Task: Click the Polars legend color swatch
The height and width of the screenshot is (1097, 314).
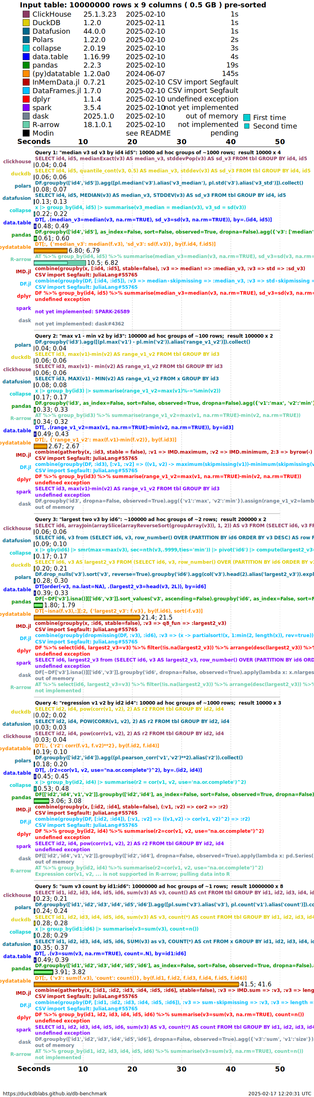Action: pyautogui.click(x=26, y=40)
